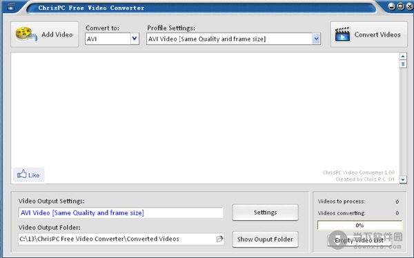Click the 'Convert to:' label
Viewport: 414px width, 258px height.
pyautogui.click(x=102, y=28)
